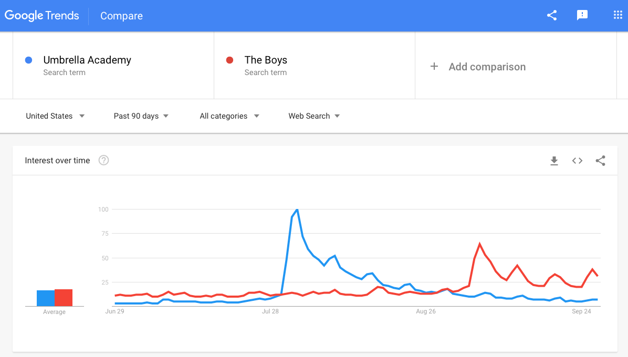This screenshot has height=357, width=628.
Task: Change the Past 90 days time range
Action: (141, 116)
